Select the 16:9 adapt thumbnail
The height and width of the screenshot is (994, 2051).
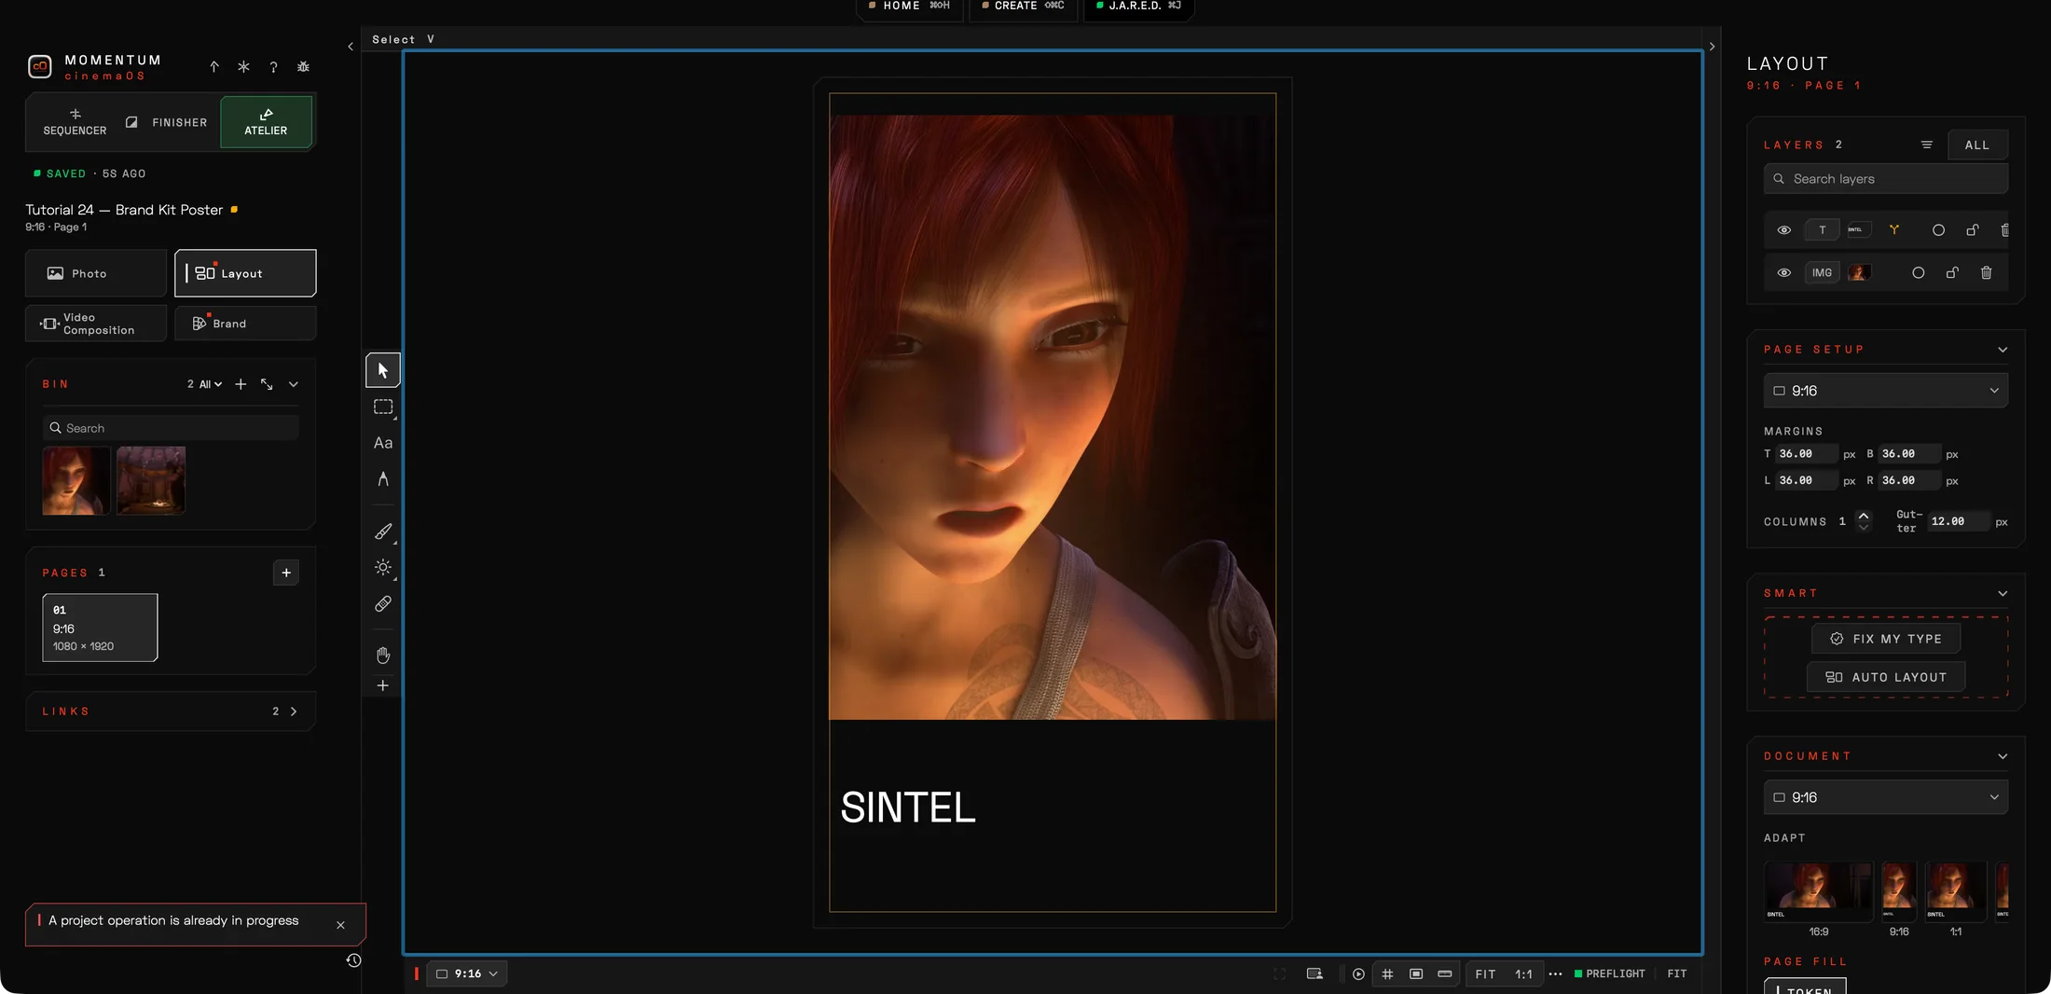pos(1818,899)
